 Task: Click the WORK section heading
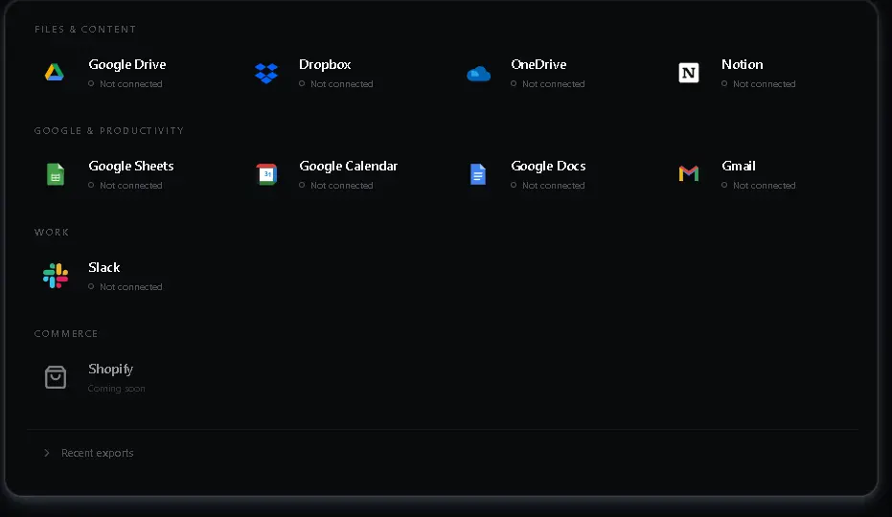tap(52, 232)
